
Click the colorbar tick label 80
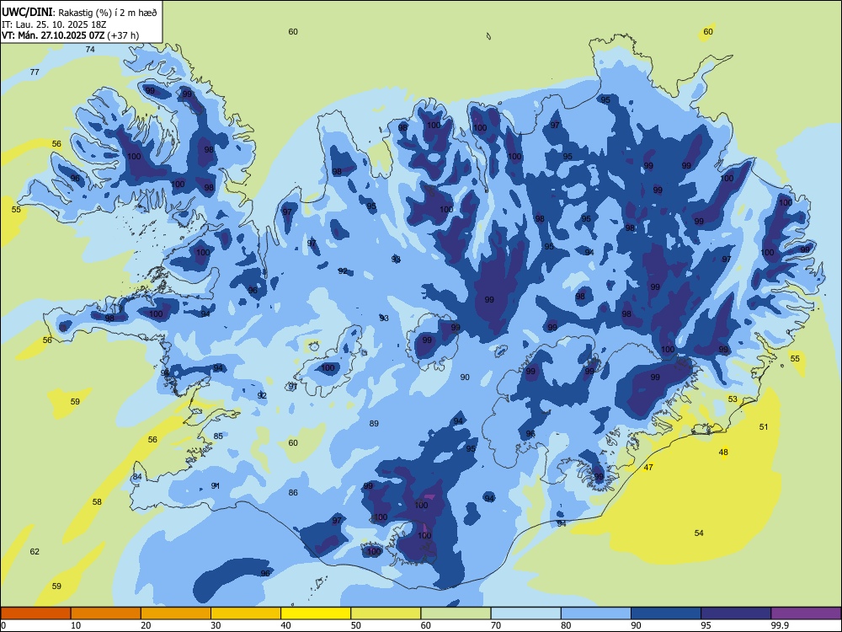click(566, 625)
